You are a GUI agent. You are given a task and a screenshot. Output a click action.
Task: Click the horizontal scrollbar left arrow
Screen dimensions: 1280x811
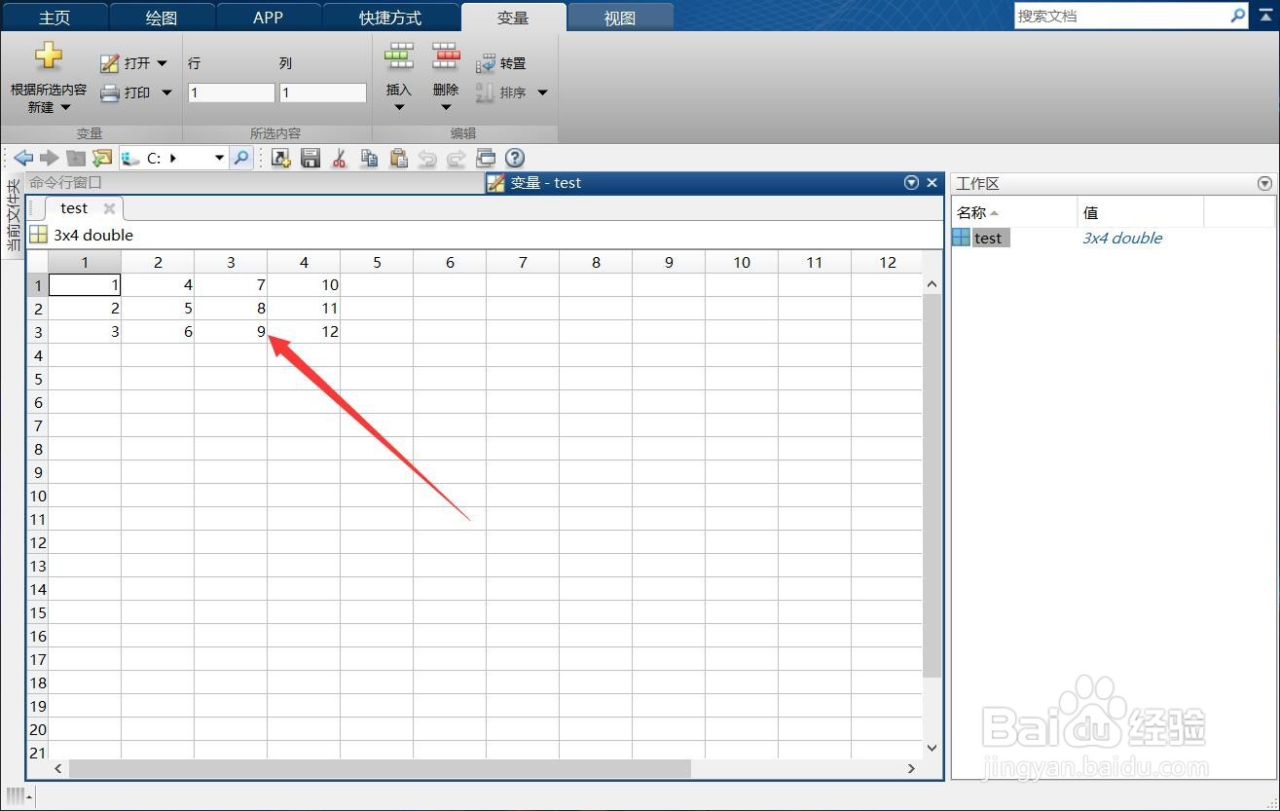pos(58,768)
